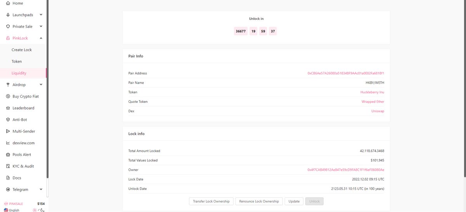The image size is (466, 212).
Task: Click the disabled Unlock button
Action: coord(315,201)
